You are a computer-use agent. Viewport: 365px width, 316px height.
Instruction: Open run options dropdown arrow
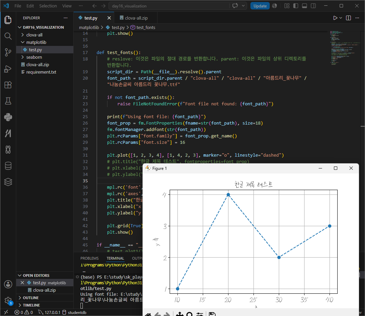tap(341, 18)
